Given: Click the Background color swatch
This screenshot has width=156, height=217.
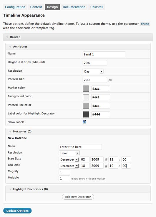Looking at the screenshot, I should 86,97.
